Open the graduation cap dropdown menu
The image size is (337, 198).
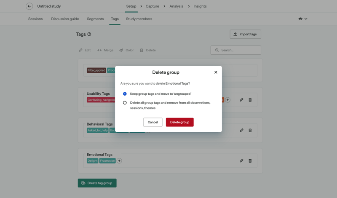point(302,19)
